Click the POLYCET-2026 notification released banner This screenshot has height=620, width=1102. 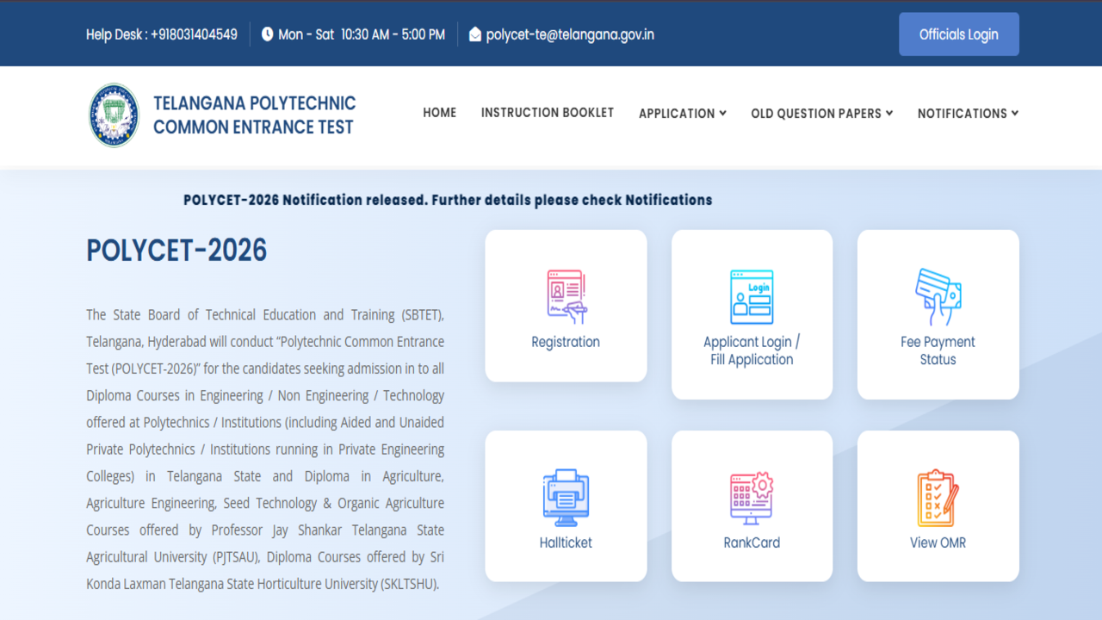pos(448,200)
